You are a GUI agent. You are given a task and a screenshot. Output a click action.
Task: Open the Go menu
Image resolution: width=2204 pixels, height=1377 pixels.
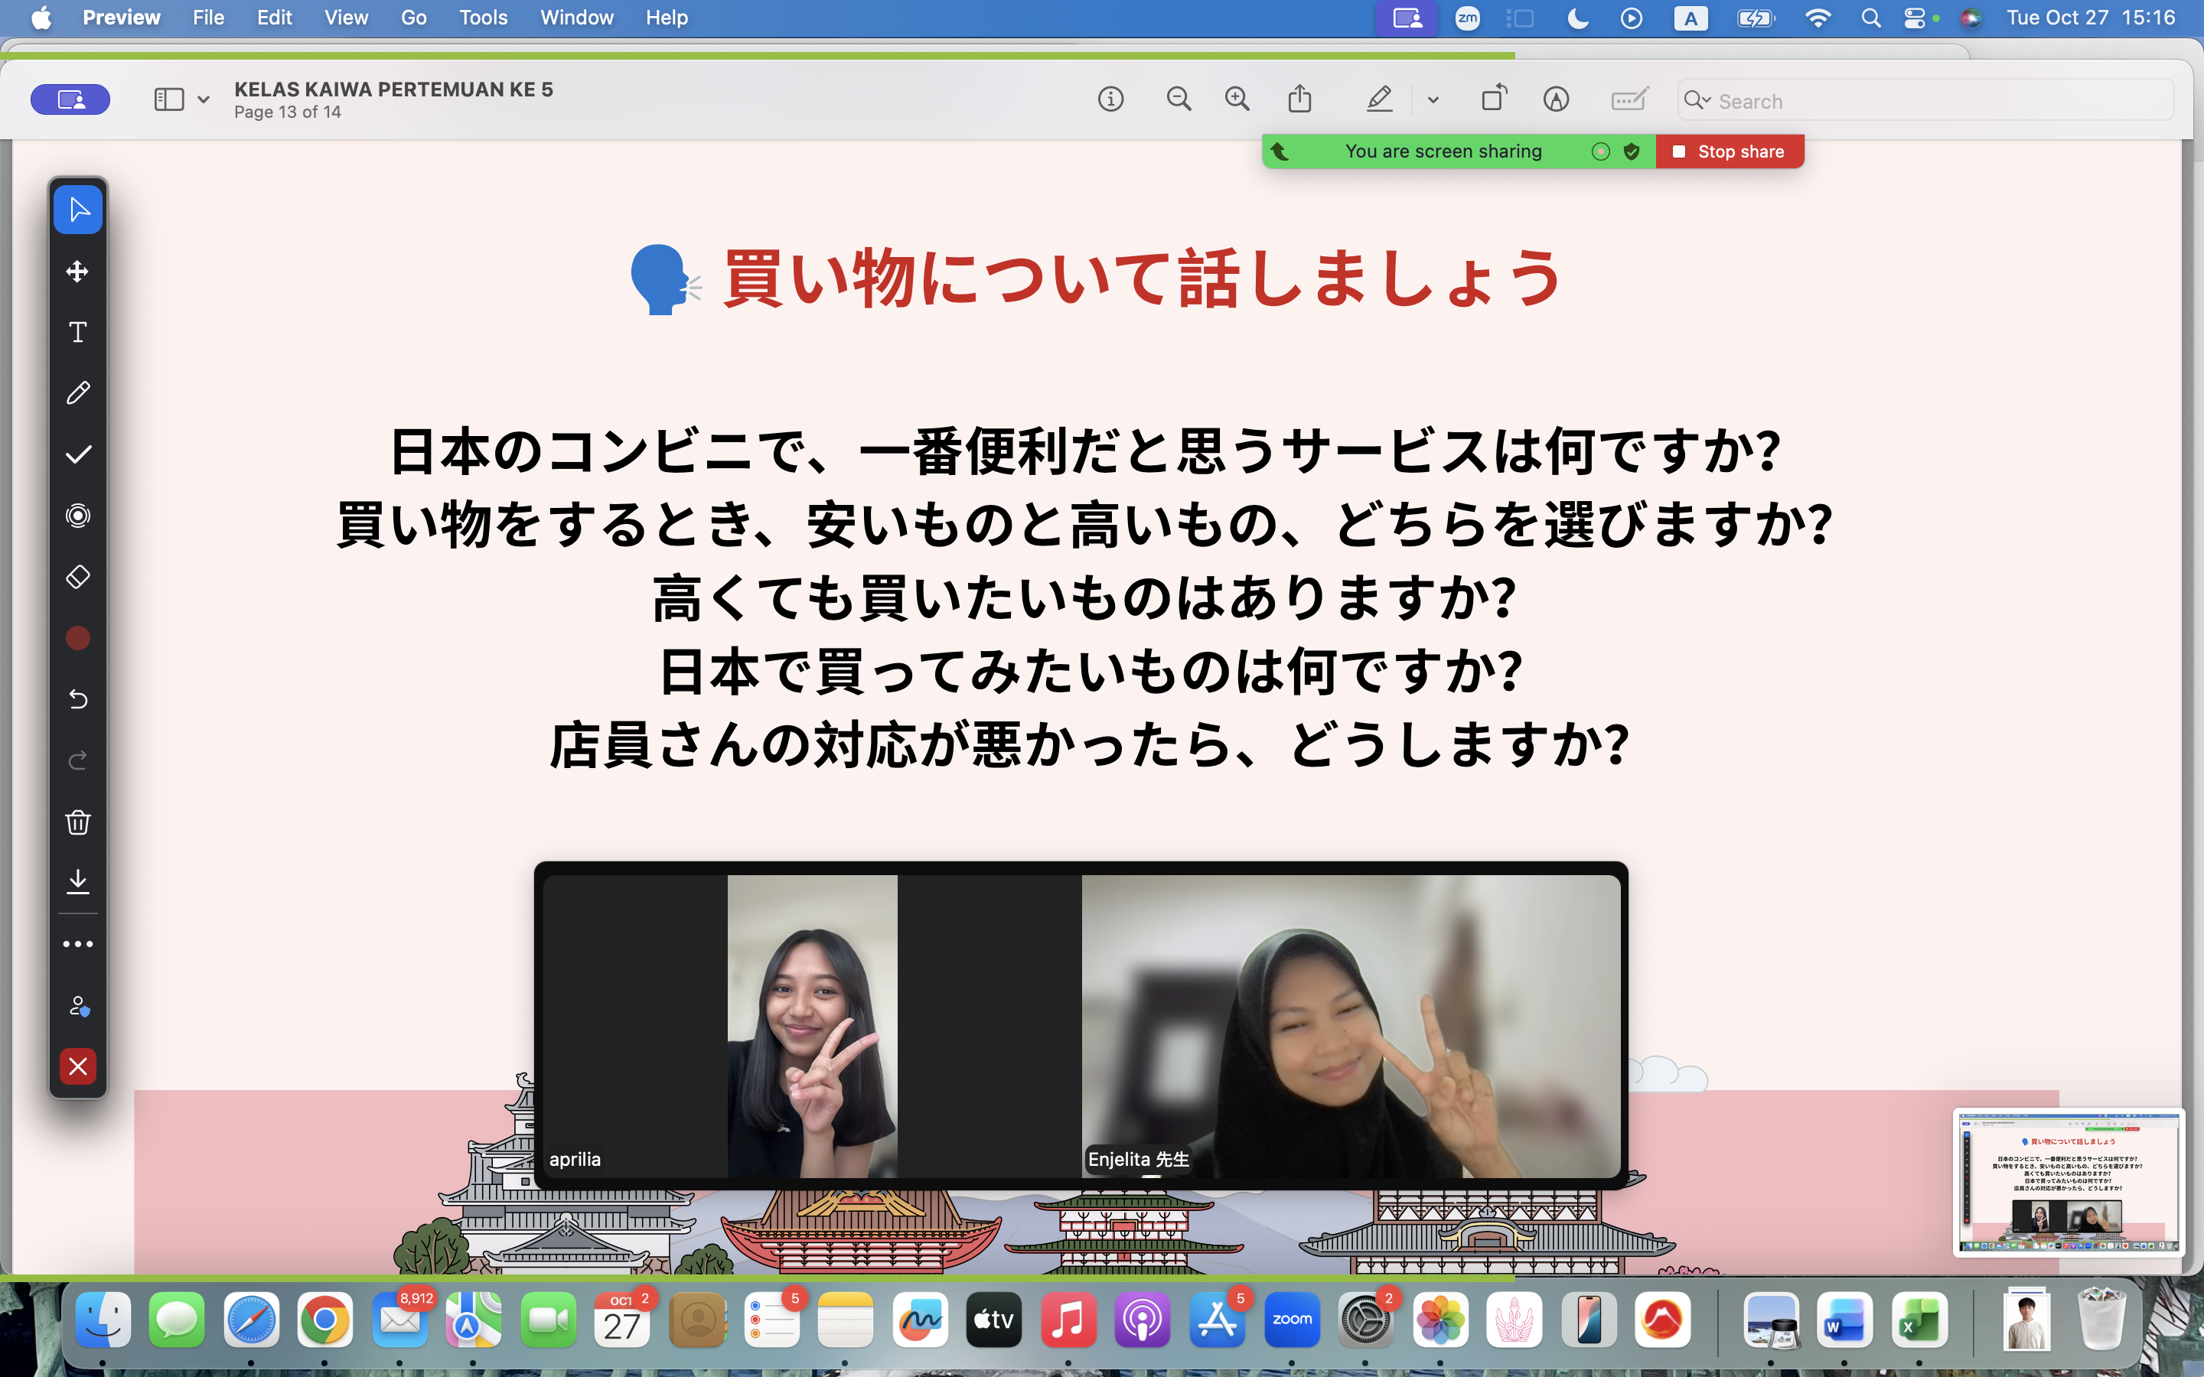(x=413, y=18)
